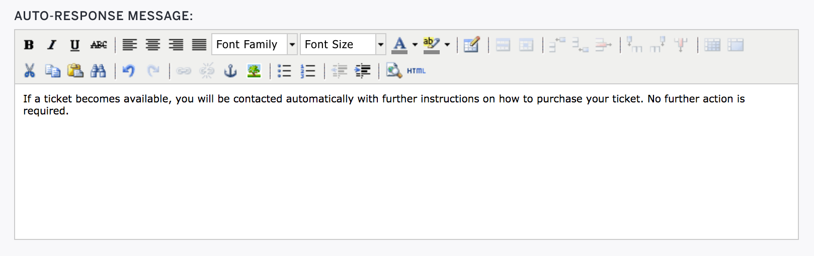The image size is (814, 256).
Task: Expand the text color picker arrow
Action: click(x=415, y=45)
